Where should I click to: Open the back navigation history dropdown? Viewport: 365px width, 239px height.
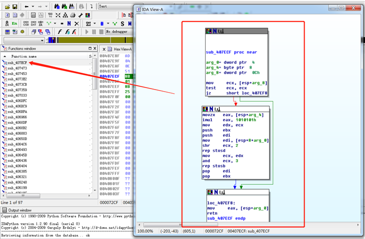pyautogui.click(x=33, y=7)
